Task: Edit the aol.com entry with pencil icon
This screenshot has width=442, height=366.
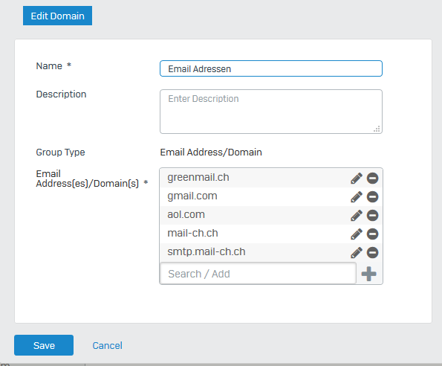Action: 357,216
